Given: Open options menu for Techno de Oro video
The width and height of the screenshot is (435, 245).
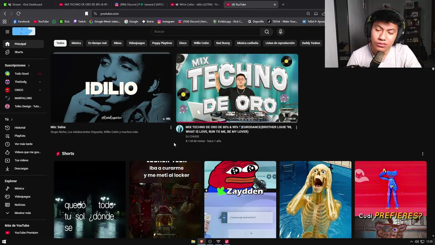Looking at the screenshot, I should [296, 127].
